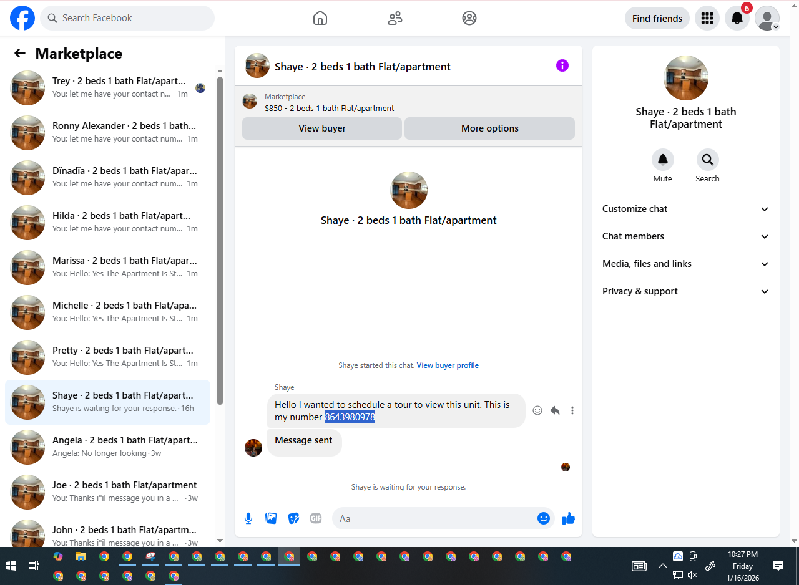Open the Pretty conversation
Screen dimensions: 799x585
pyautogui.click(x=107, y=357)
